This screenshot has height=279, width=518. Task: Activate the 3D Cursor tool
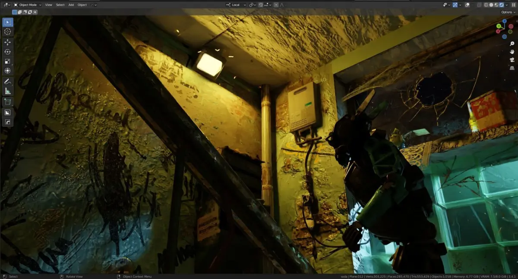pos(8,32)
